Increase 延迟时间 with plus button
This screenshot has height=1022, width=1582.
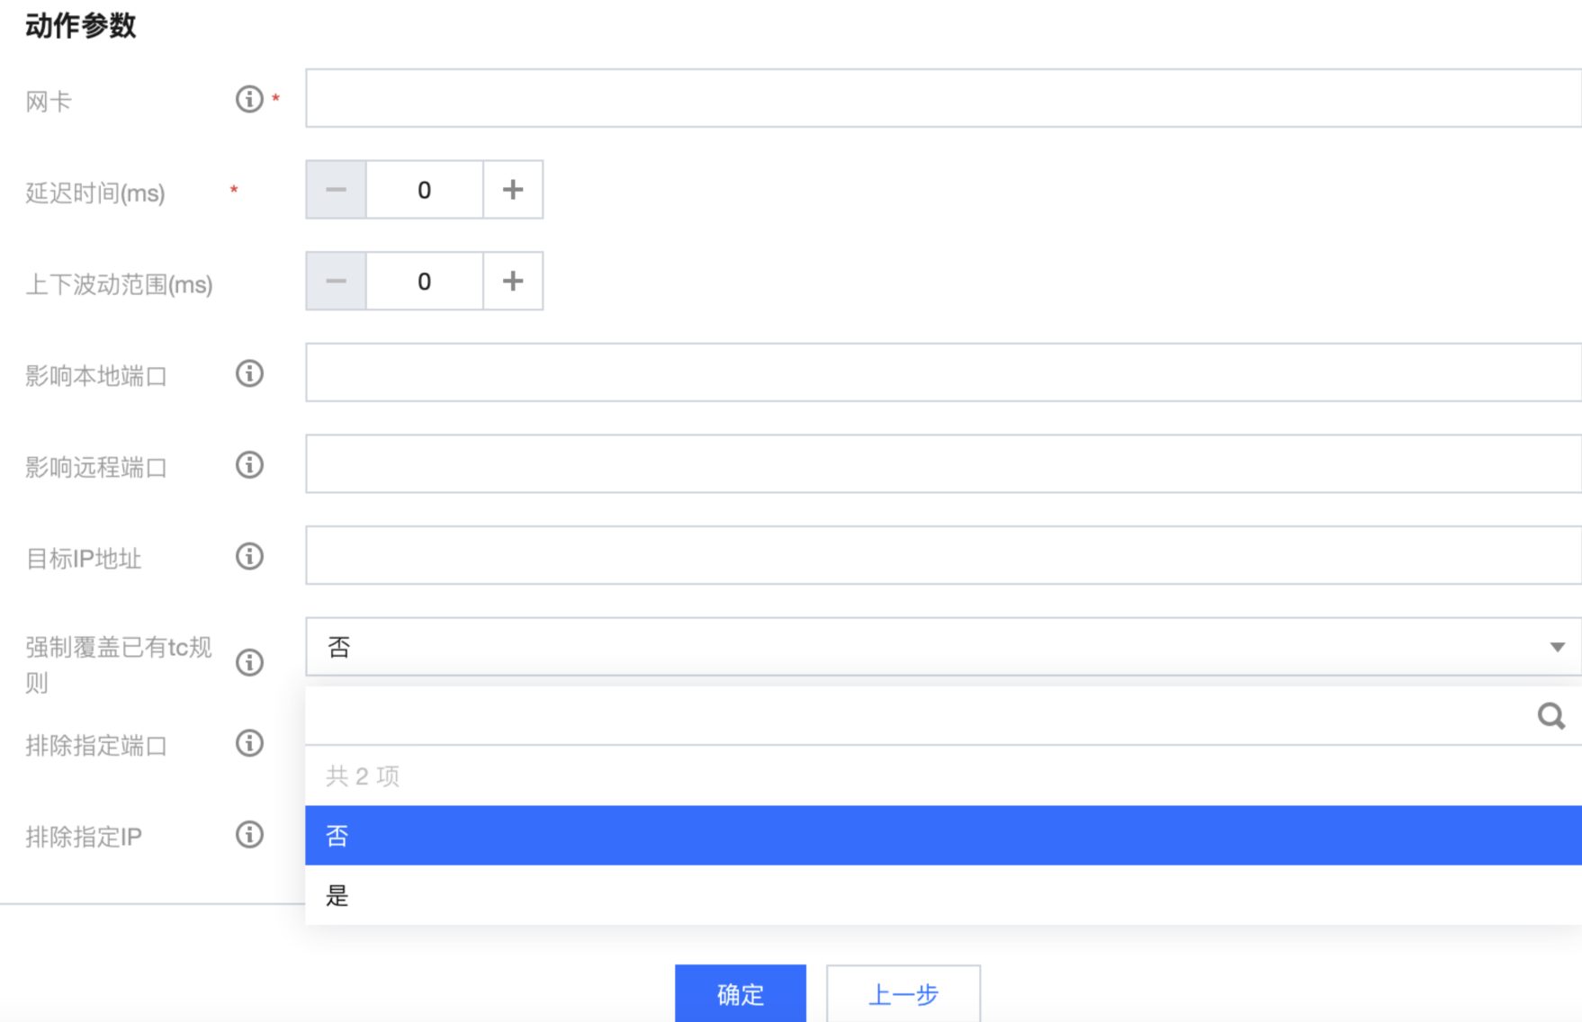click(x=513, y=190)
